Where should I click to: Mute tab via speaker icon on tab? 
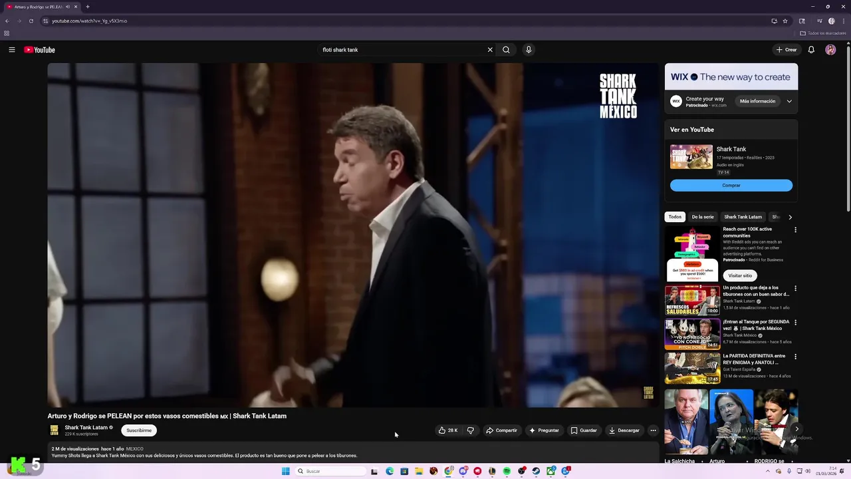68,7
